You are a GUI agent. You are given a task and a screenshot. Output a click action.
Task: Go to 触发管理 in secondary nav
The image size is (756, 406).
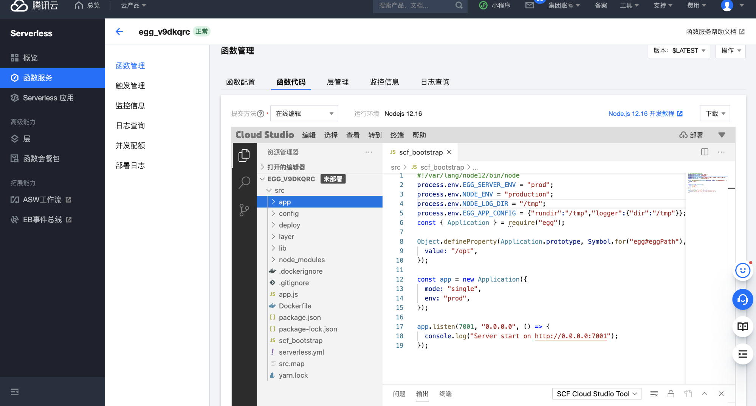pyautogui.click(x=130, y=85)
